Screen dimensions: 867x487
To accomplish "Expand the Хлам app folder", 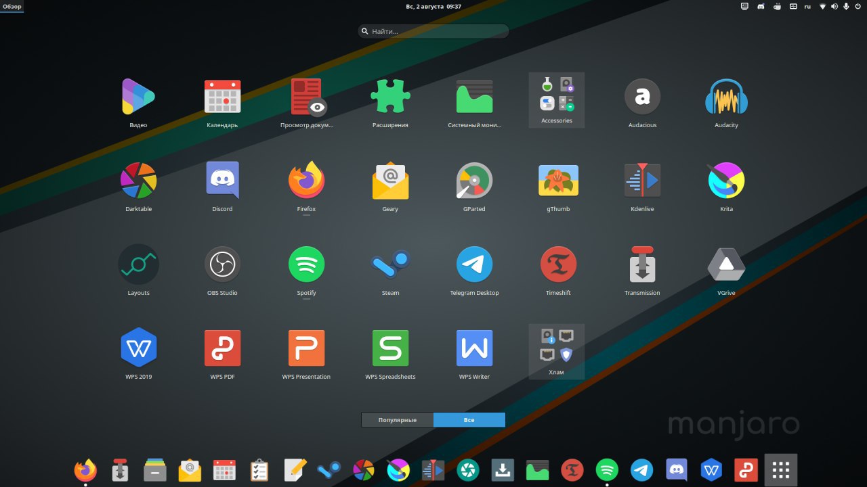I will (x=557, y=352).
